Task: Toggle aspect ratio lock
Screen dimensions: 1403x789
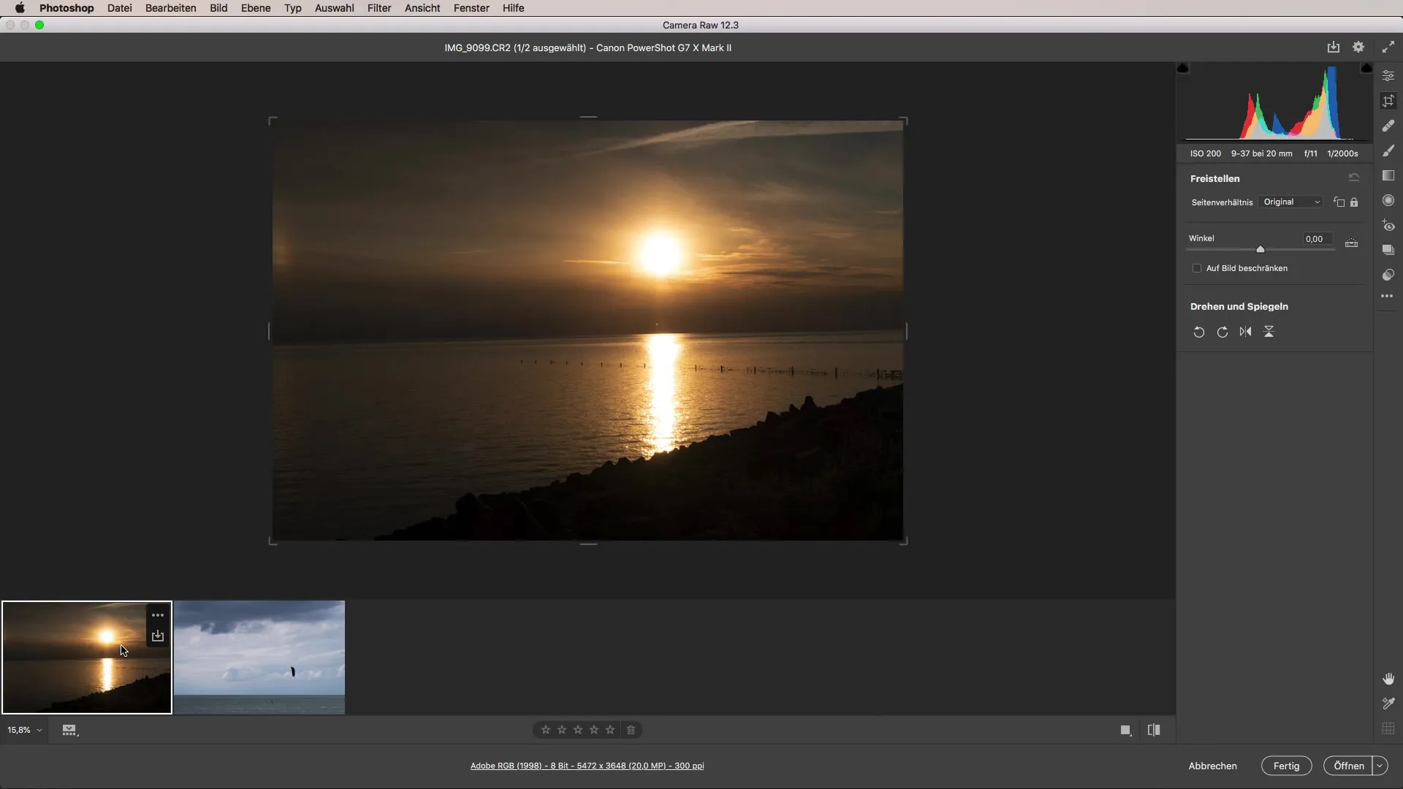Action: coord(1354,202)
